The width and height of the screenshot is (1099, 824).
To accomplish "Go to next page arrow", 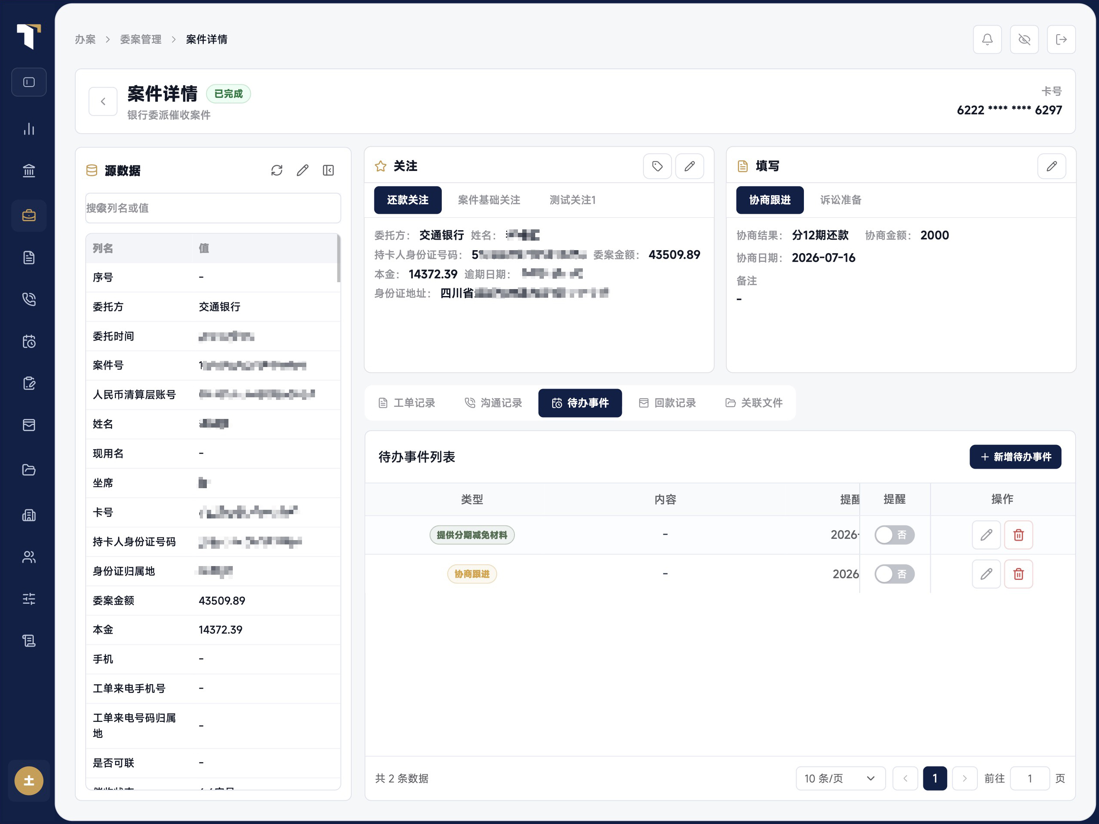I will click(x=964, y=778).
